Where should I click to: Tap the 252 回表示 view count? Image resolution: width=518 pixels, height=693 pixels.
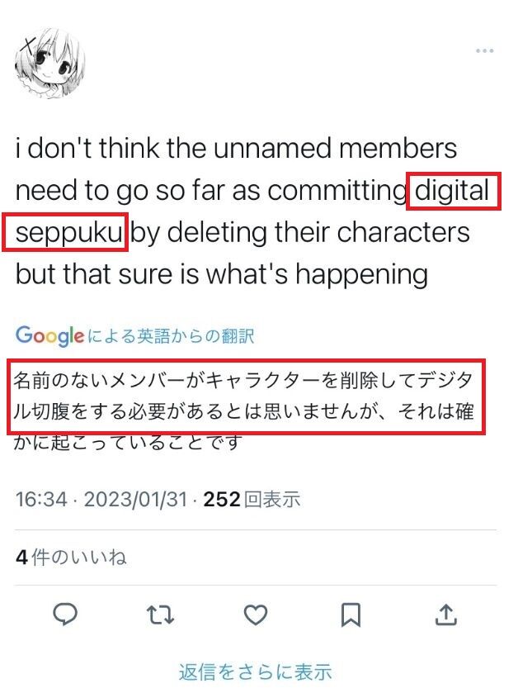pyautogui.click(x=252, y=500)
